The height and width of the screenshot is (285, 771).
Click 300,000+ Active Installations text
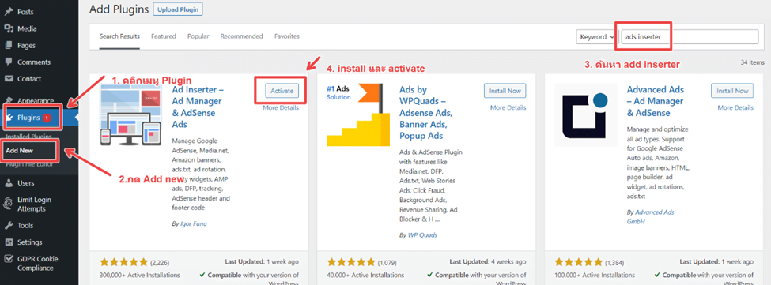click(140, 276)
